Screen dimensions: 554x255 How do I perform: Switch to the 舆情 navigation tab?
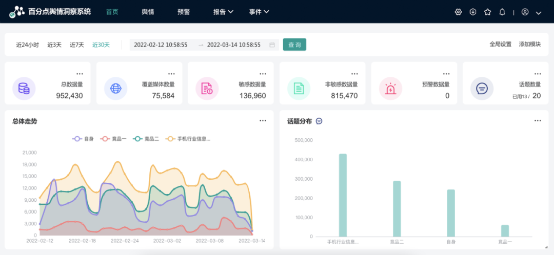148,12
